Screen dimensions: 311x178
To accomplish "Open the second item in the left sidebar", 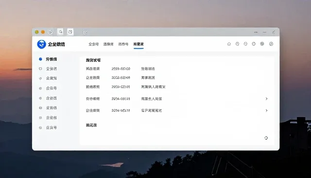I will coord(48,69).
